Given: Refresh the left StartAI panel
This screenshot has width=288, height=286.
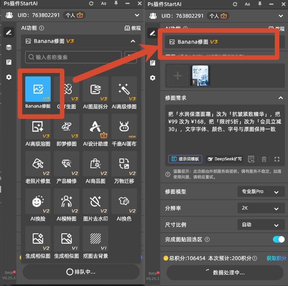Looking at the screenshot, I should (91, 3).
